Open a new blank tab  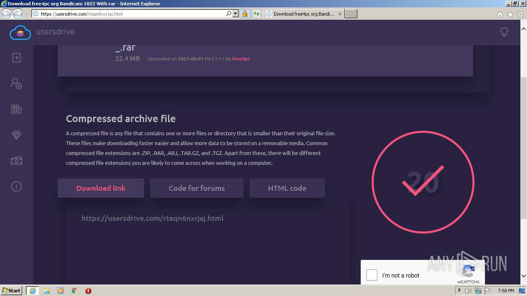point(351,14)
